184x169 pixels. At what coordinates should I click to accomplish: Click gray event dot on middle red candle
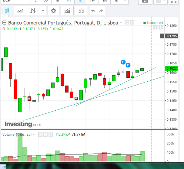pyautogui.click(x=76, y=98)
